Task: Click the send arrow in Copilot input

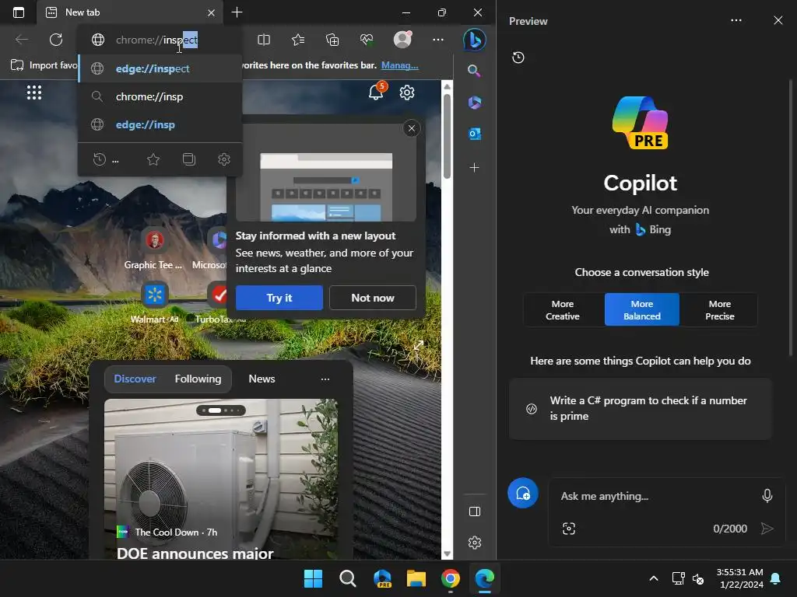Action: 767,529
